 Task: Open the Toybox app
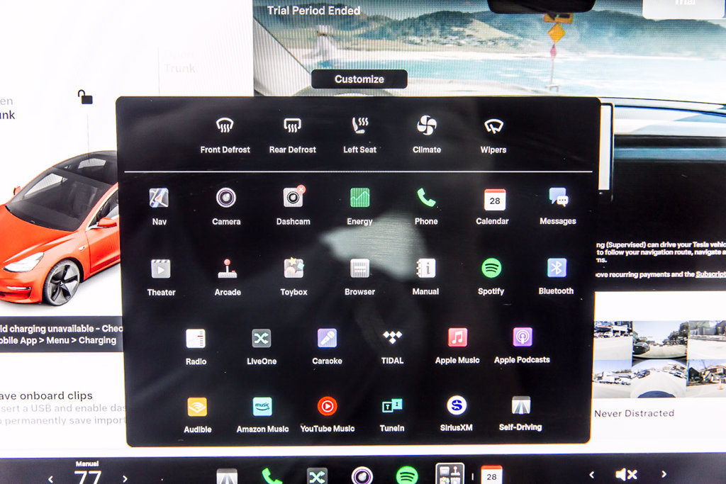[294, 269]
